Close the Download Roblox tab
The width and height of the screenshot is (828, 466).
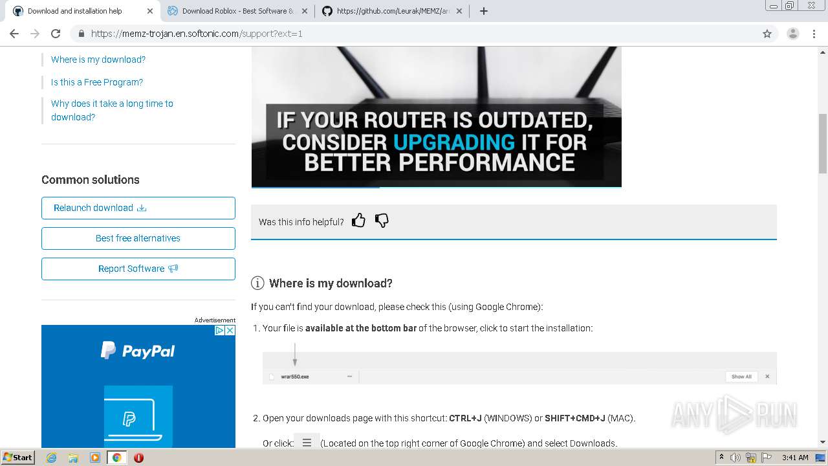305,11
